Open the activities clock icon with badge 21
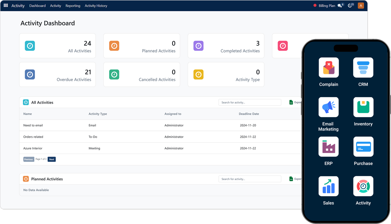The height and width of the screenshot is (224, 391). [x=350, y=6]
